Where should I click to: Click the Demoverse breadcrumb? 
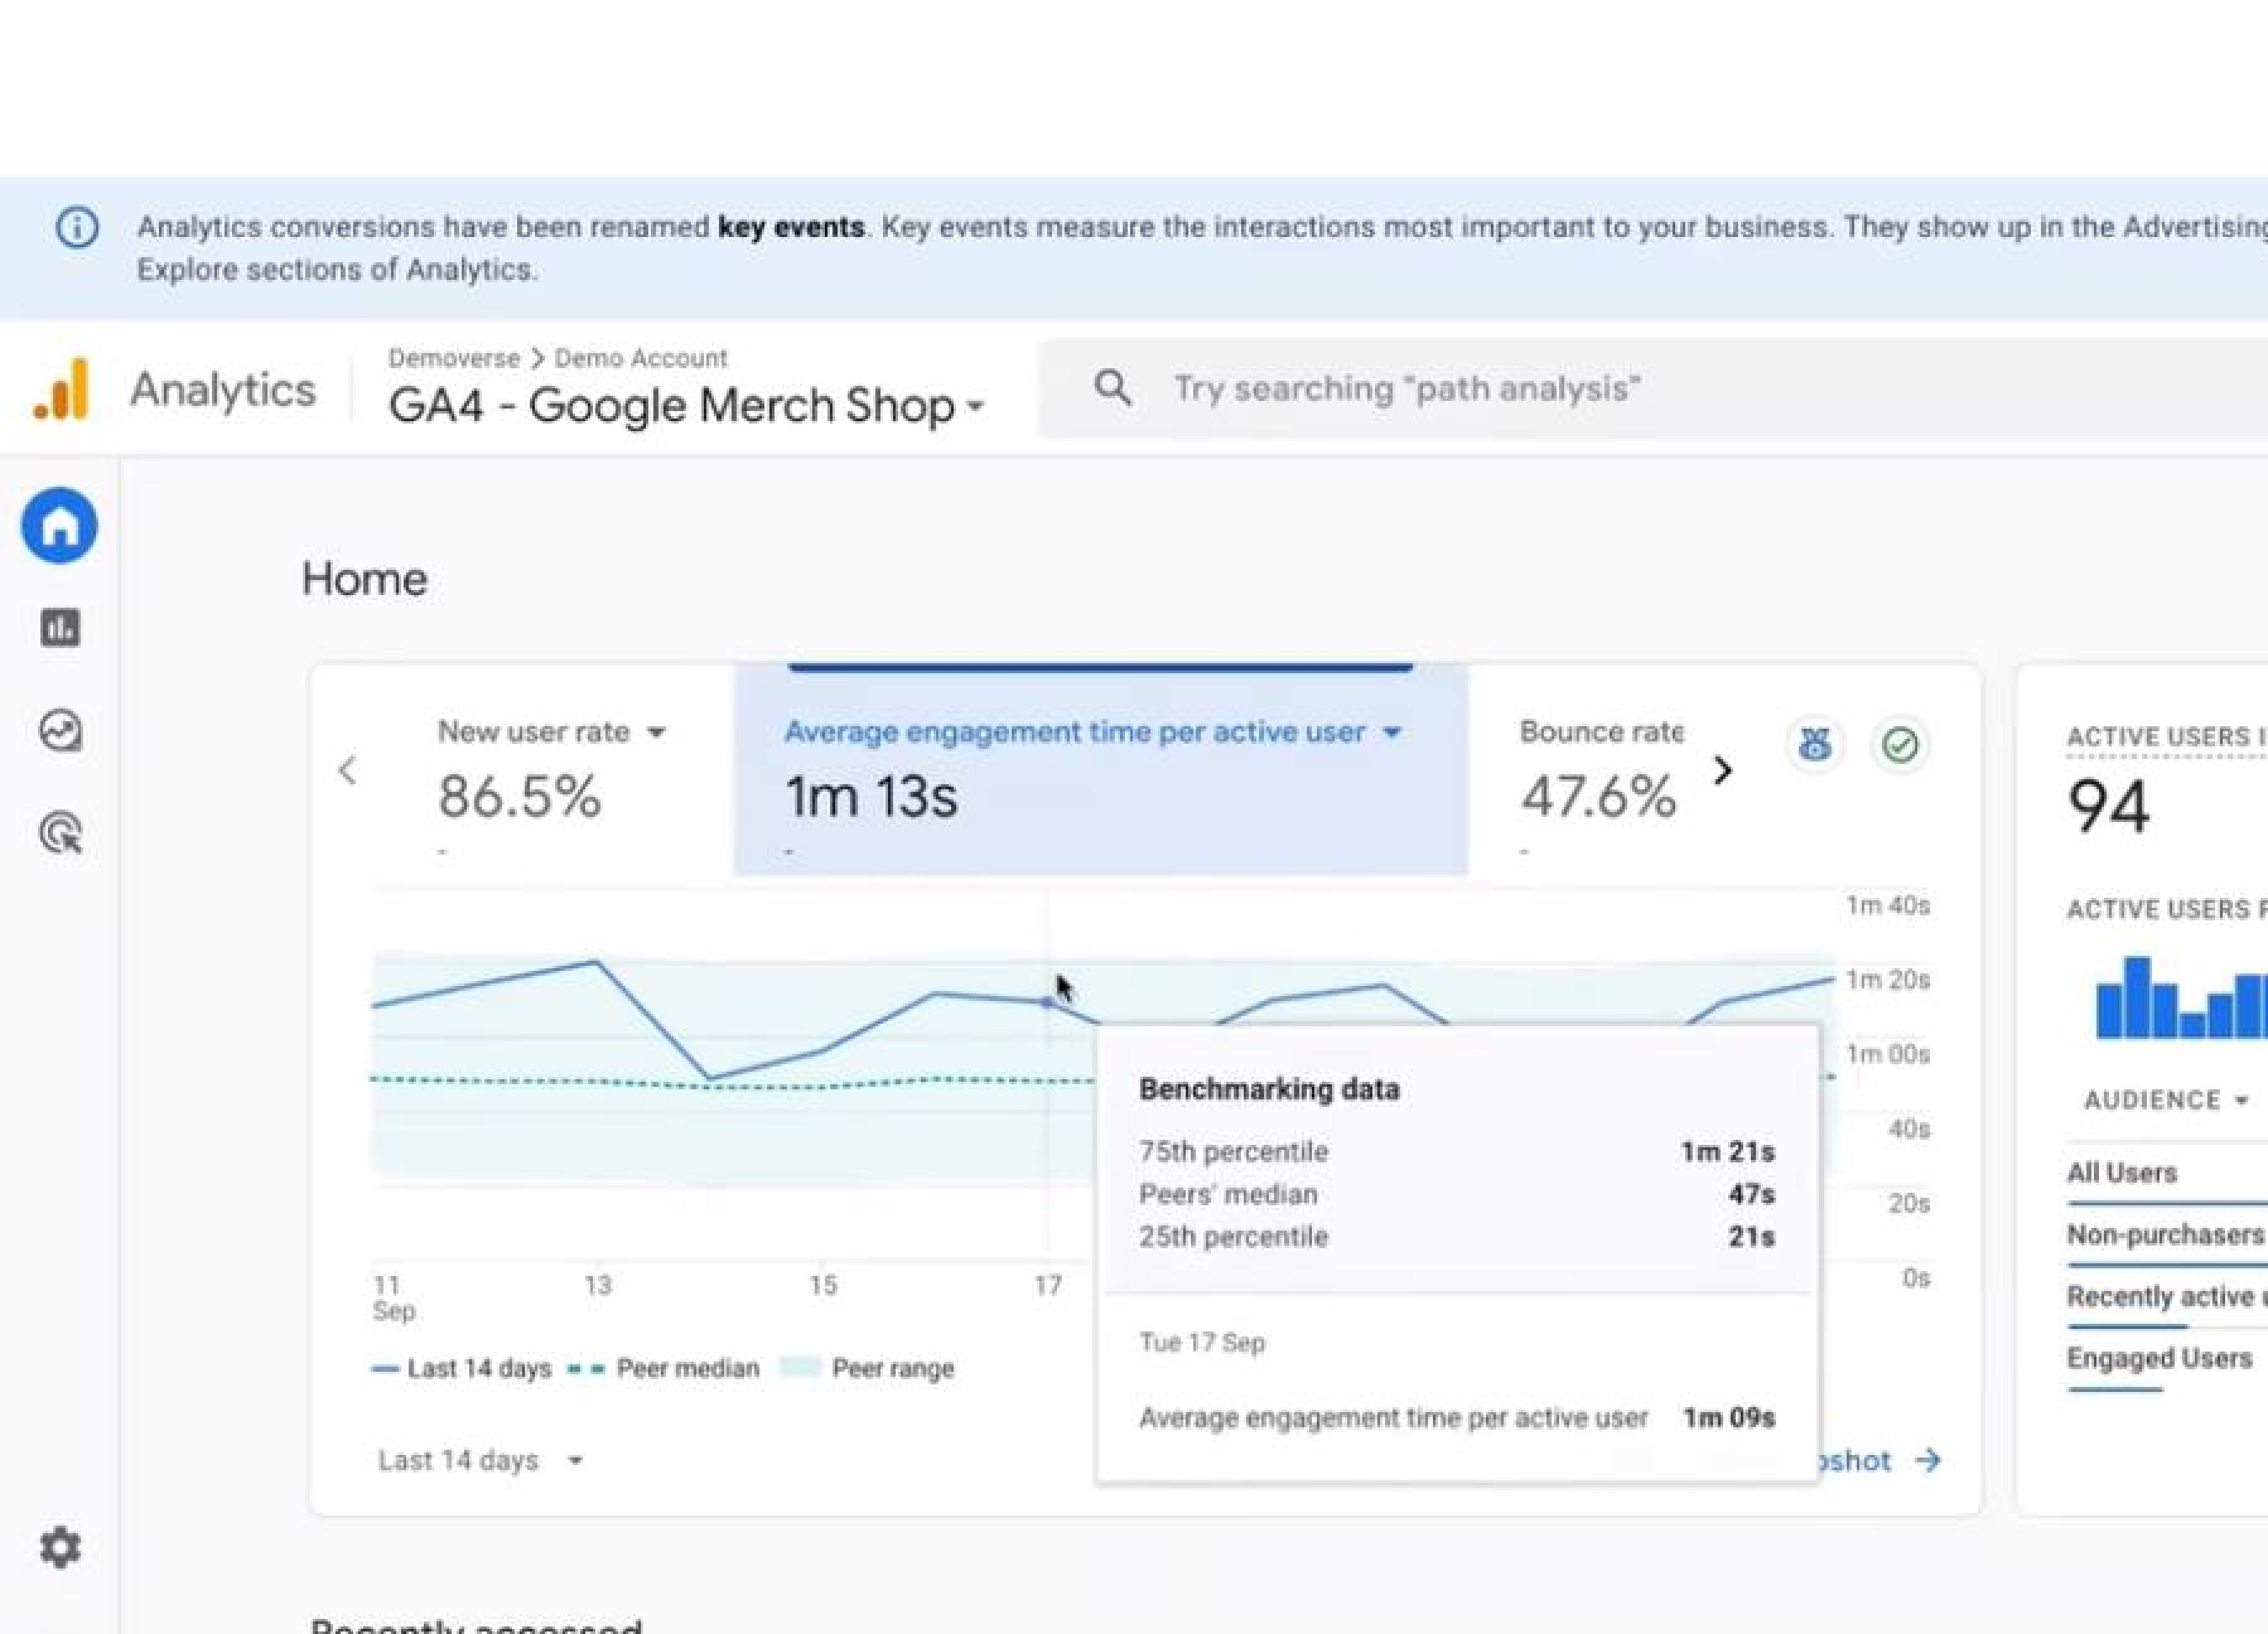point(454,358)
